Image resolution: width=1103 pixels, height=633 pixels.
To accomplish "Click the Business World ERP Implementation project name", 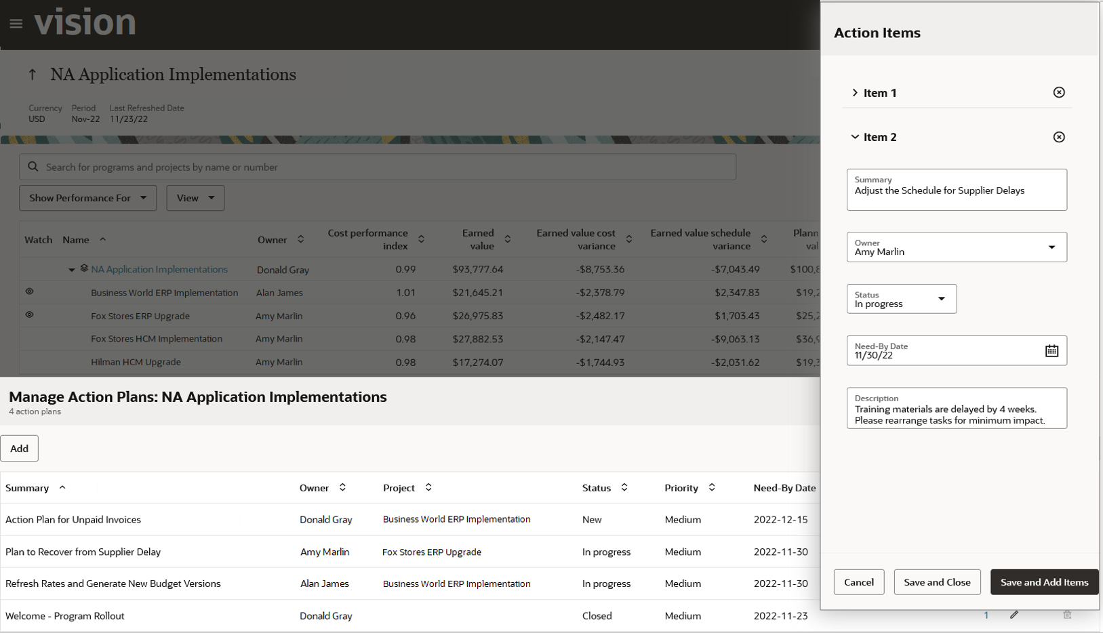I will (x=164, y=293).
